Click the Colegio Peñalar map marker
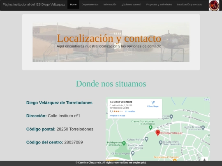Viewport: 222px width, 166px height. point(146,139)
